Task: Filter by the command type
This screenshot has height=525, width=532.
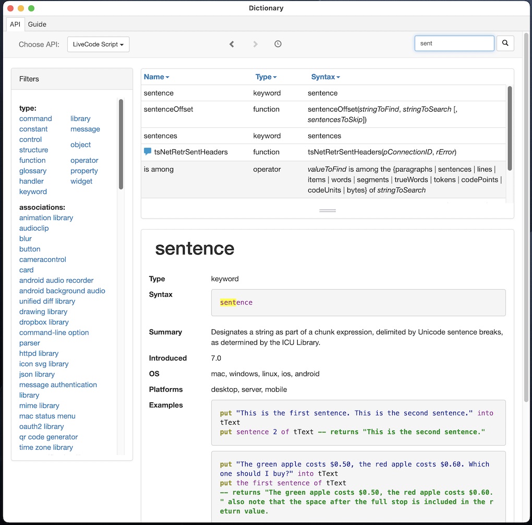Action: [x=35, y=118]
